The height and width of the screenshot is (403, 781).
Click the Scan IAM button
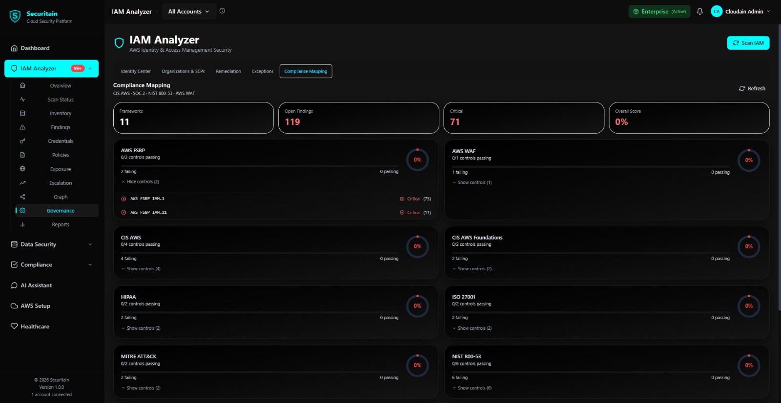pos(748,43)
